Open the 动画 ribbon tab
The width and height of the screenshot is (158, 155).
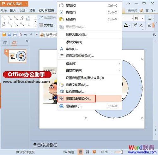click(32, 10)
